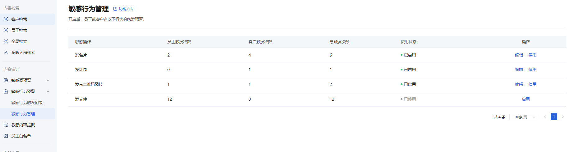Click the 操作 column header
The image size is (574, 152).
point(526,42)
